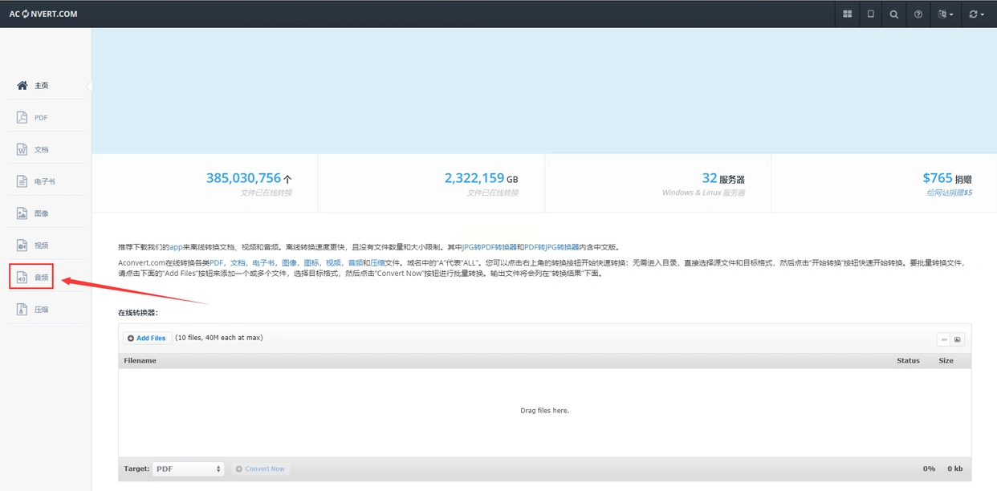Click the Add Files button

147,339
